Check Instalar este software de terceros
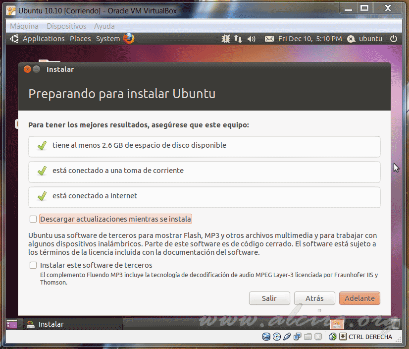The image size is (409, 349). 33,265
